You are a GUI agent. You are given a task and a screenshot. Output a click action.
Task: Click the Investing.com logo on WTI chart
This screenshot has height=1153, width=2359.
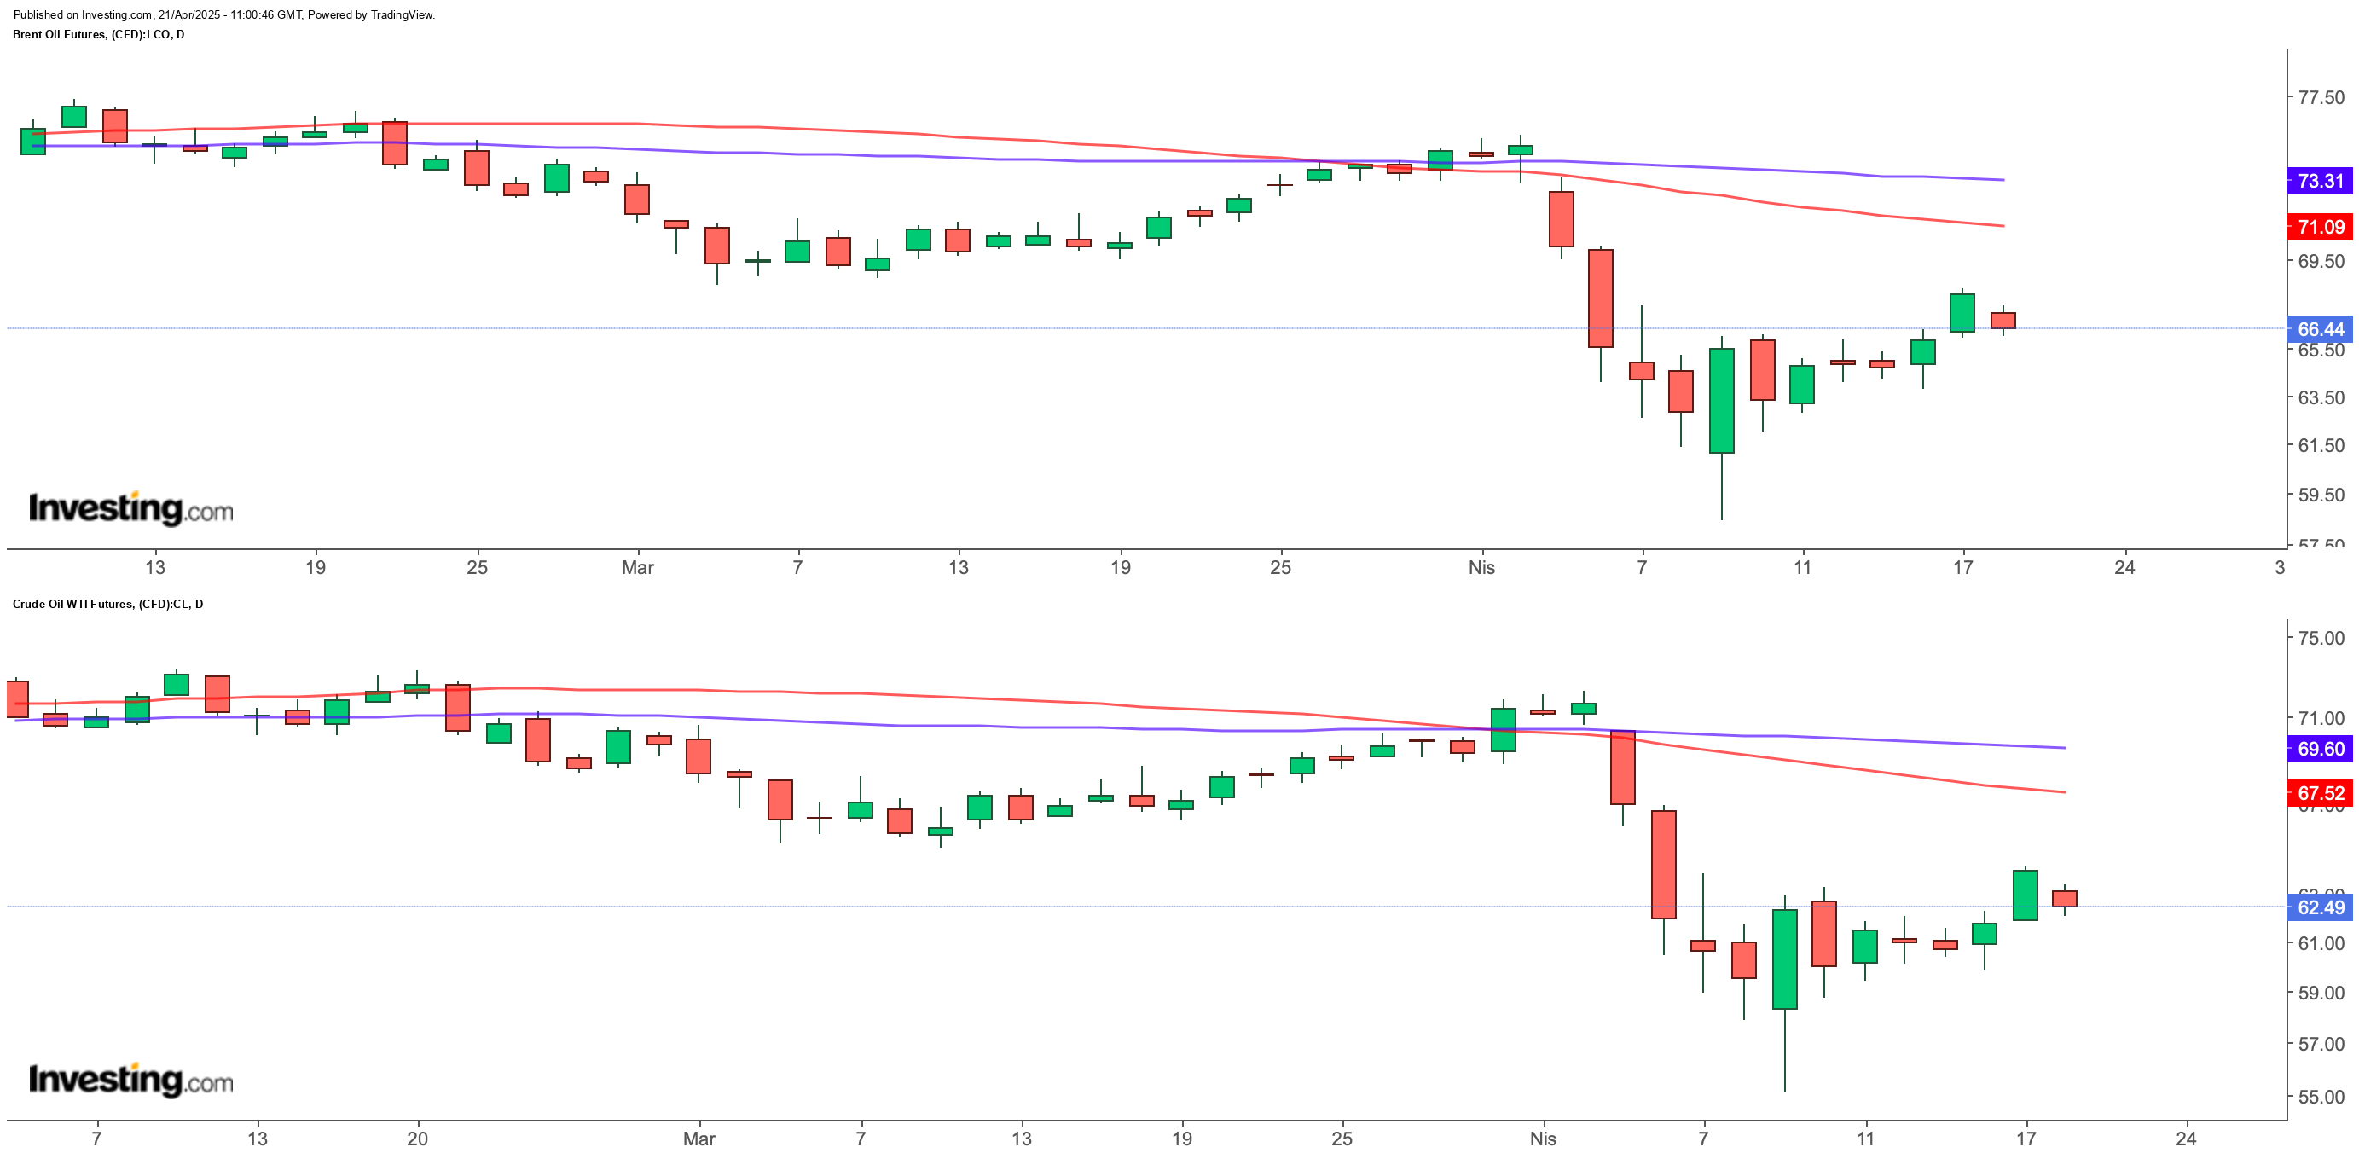131,1079
